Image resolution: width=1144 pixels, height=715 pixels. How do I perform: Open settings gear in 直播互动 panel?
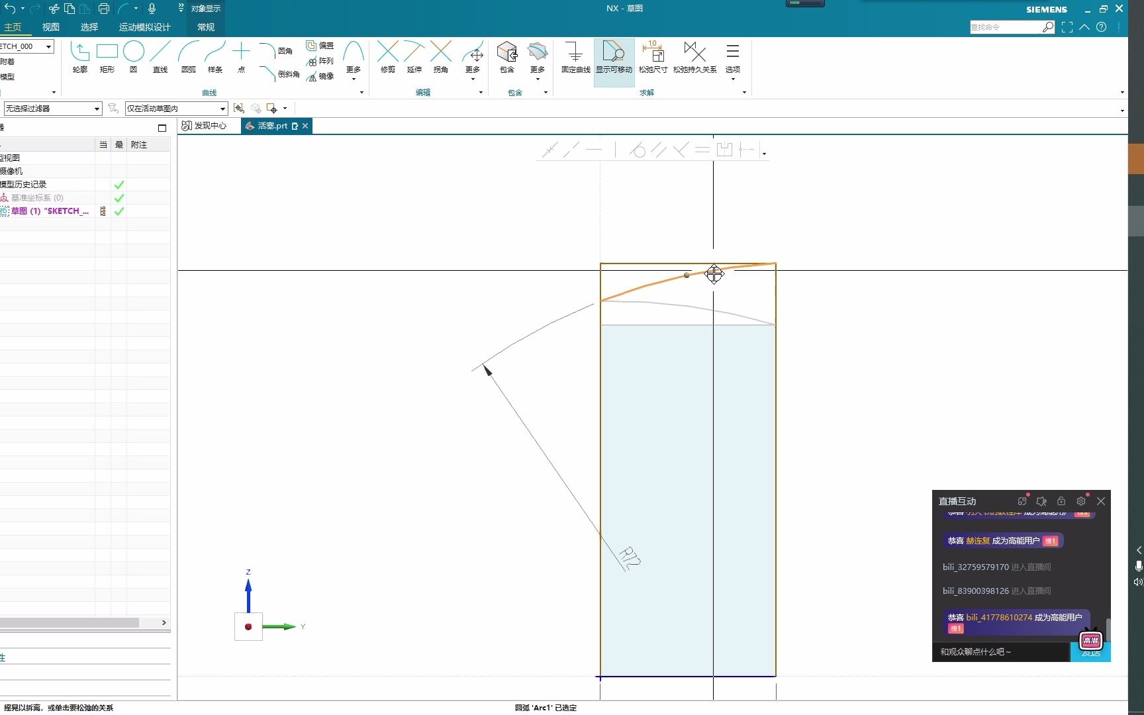click(x=1081, y=501)
